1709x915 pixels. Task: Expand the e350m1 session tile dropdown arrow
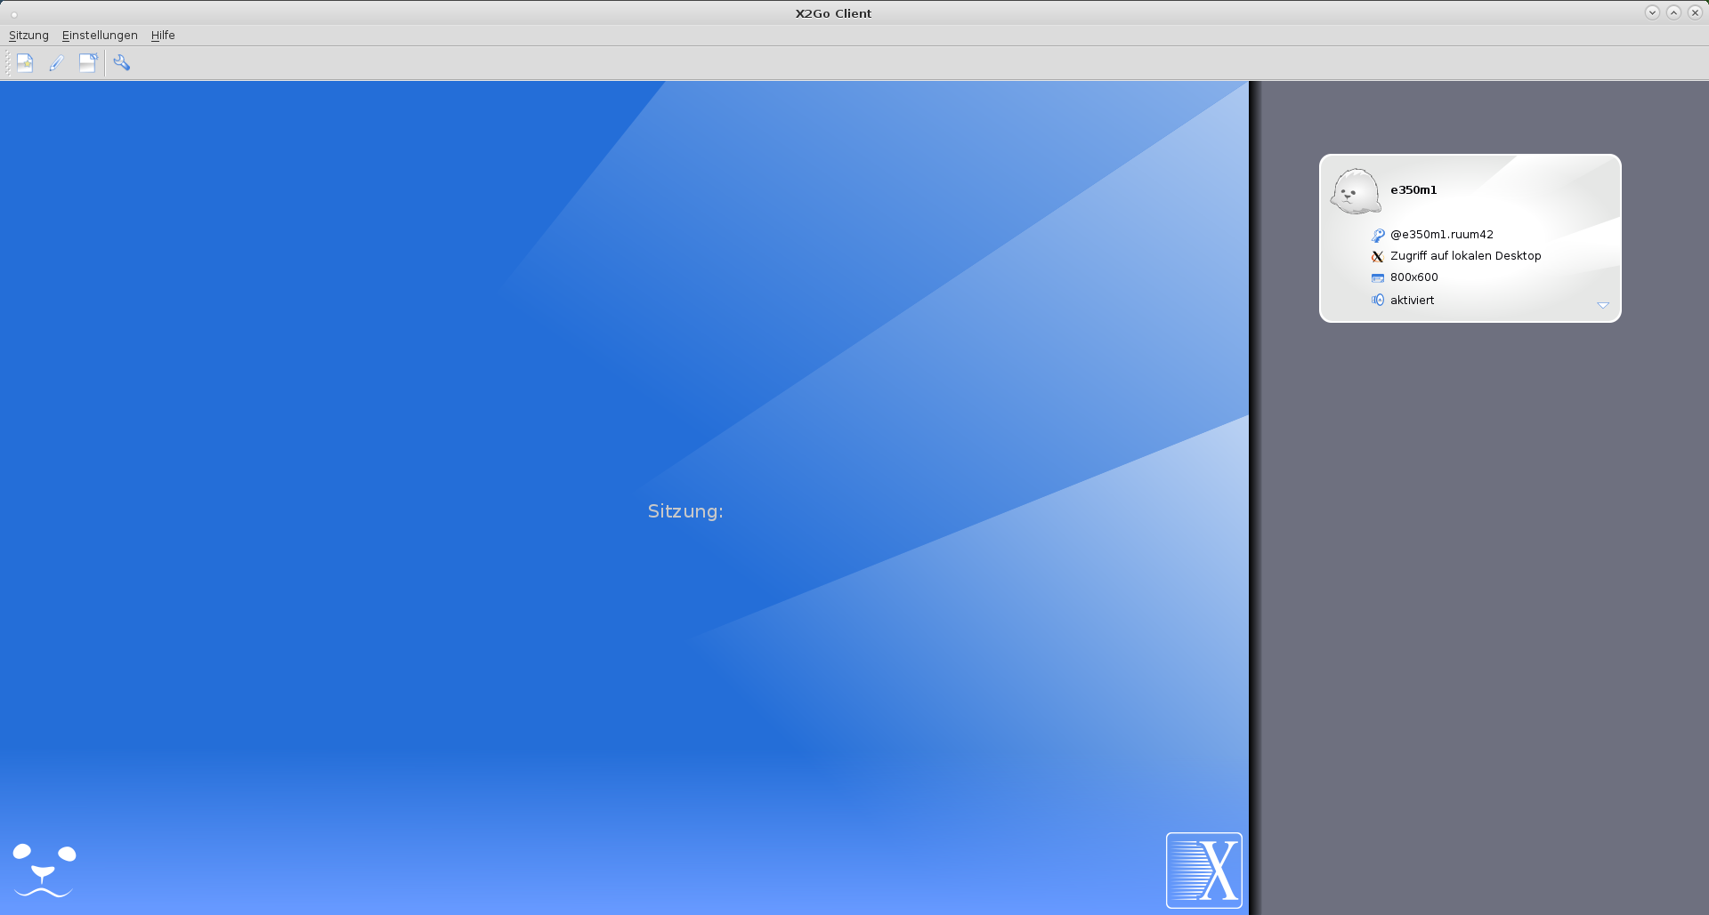tap(1603, 306)
